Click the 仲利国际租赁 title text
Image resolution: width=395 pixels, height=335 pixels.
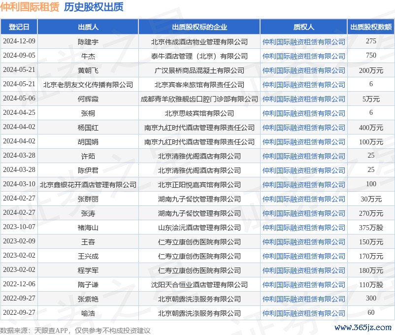(30, 7)
